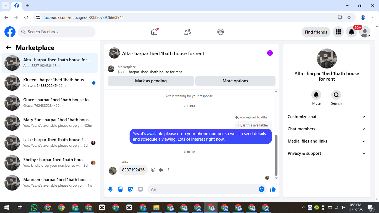Open the Groups icon in top navigation
The height and width of the screenshot is (213, 379).
(221, 32)
